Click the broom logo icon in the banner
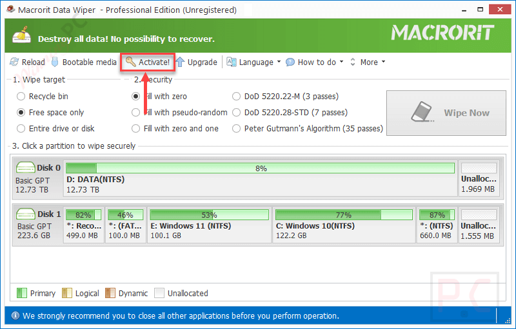This screenshot has height=329, width=516. (21, 35)
